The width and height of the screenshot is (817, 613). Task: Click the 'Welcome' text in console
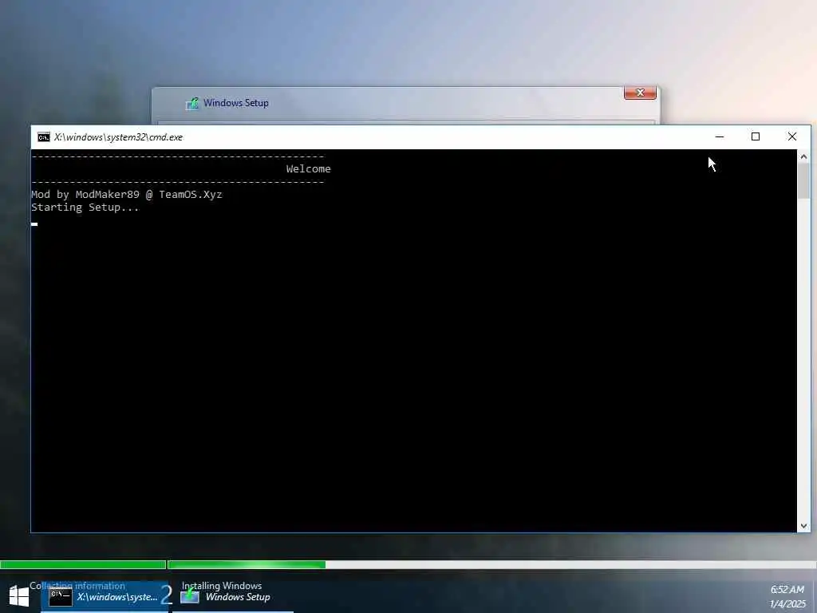[x=309, y=169]
